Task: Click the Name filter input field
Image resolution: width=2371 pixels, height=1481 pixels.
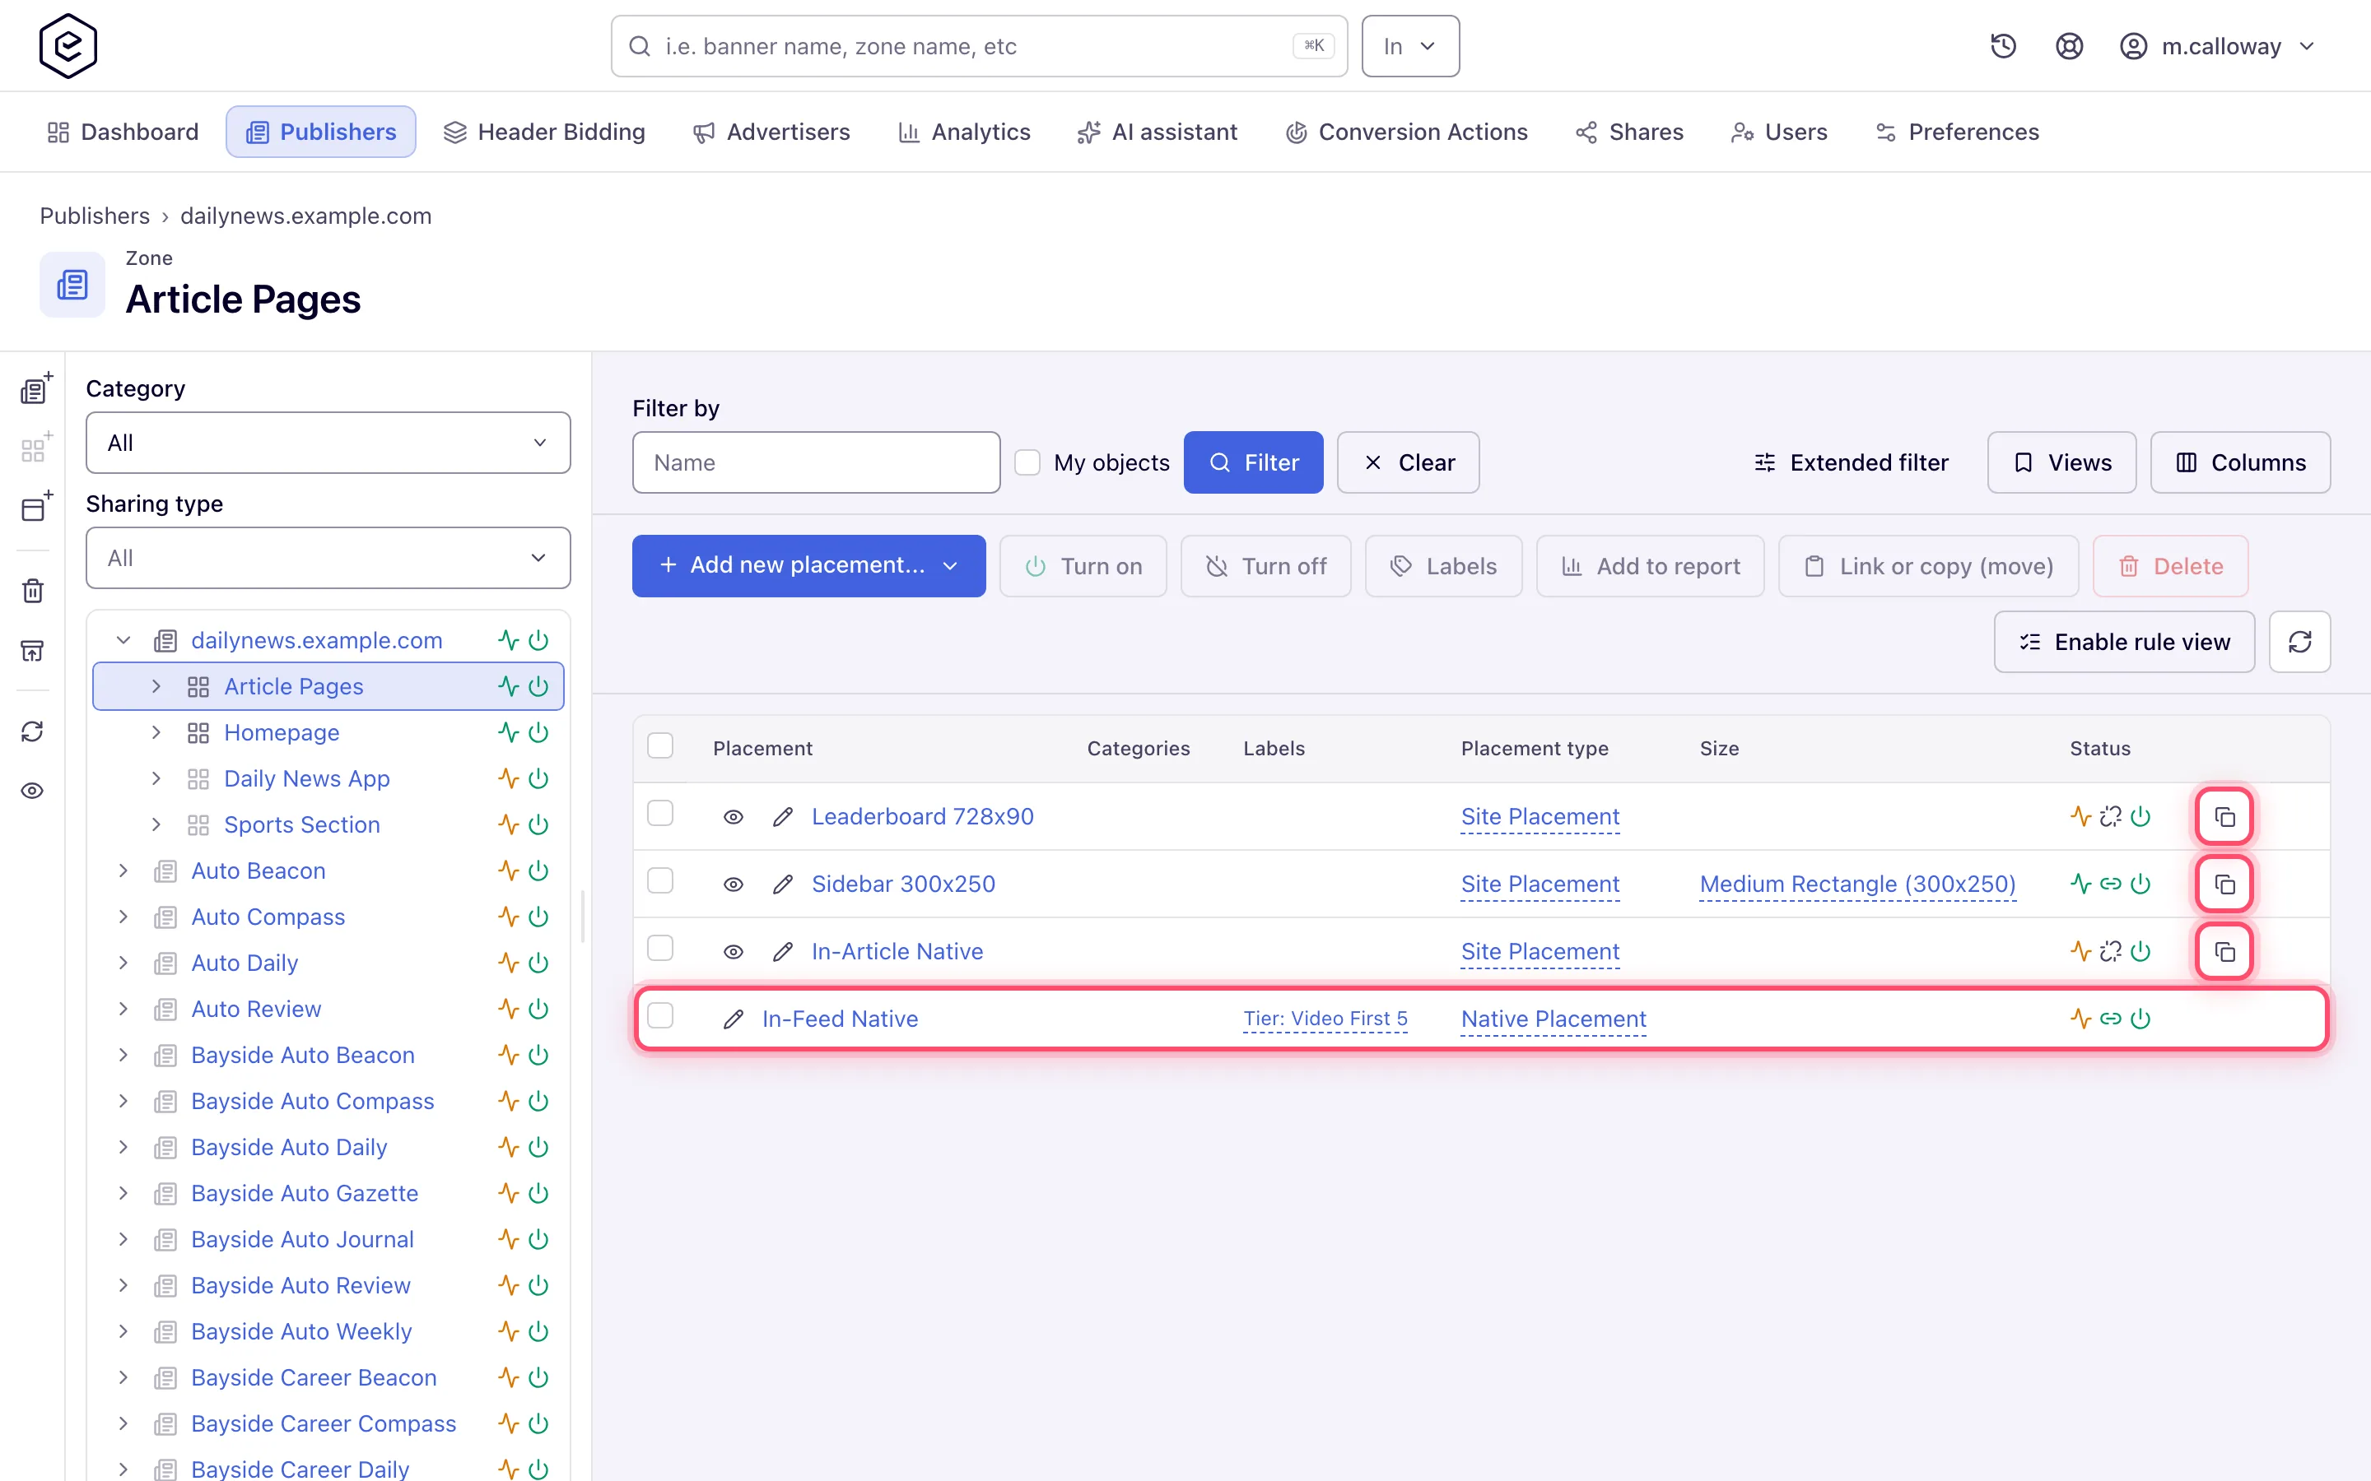Action: tap(816, 462)
